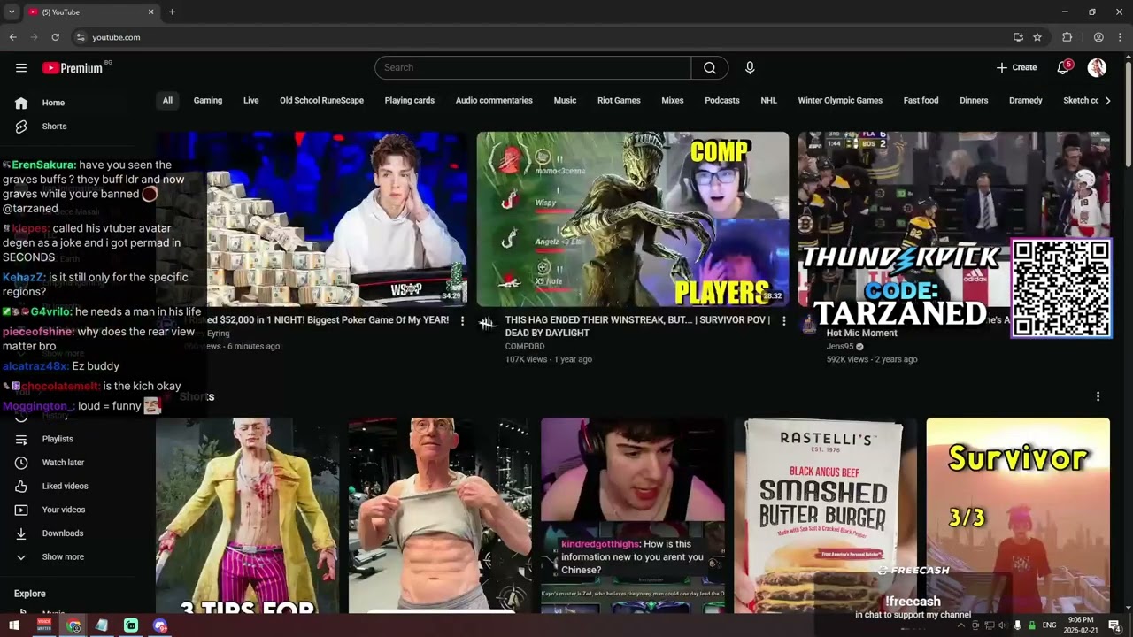Filter by Playing cards chip
This screenshot has height=637, width=1133.
pyautogui.click(x=410, y=101)
